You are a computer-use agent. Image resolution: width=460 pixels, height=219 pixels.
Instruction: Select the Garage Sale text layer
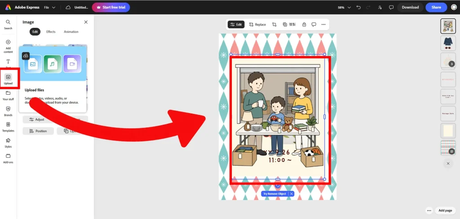pyautogui.click(x=448, y=114)
